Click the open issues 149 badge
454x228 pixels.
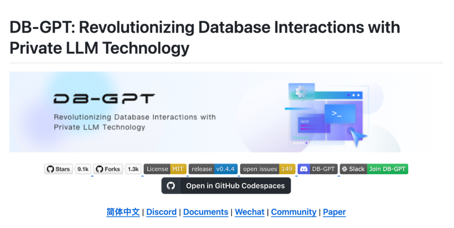[x=267, y=169]
